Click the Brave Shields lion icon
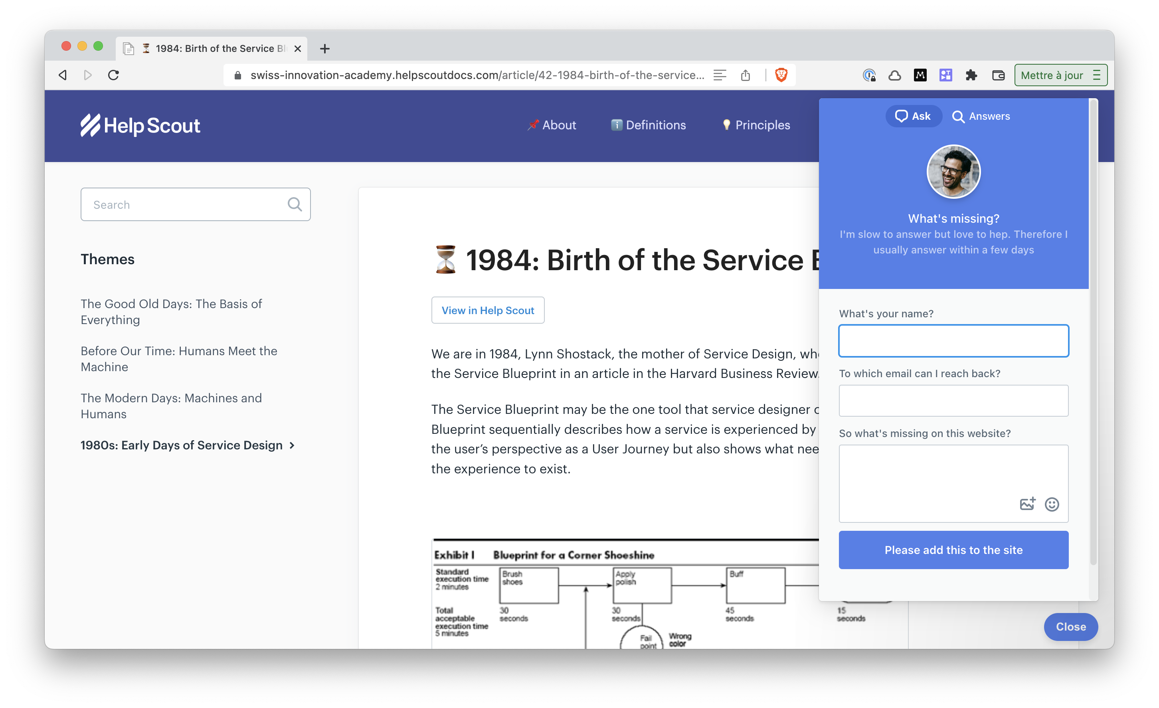 781,75
